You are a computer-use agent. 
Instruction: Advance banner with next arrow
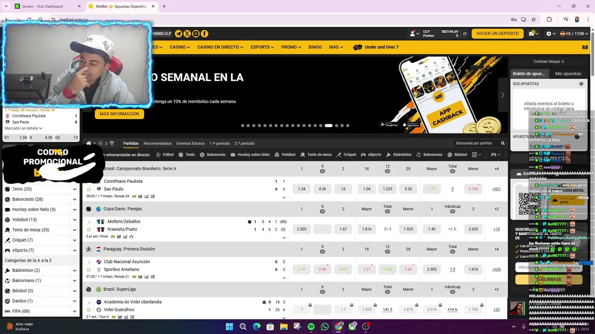[x=502, y=95]
